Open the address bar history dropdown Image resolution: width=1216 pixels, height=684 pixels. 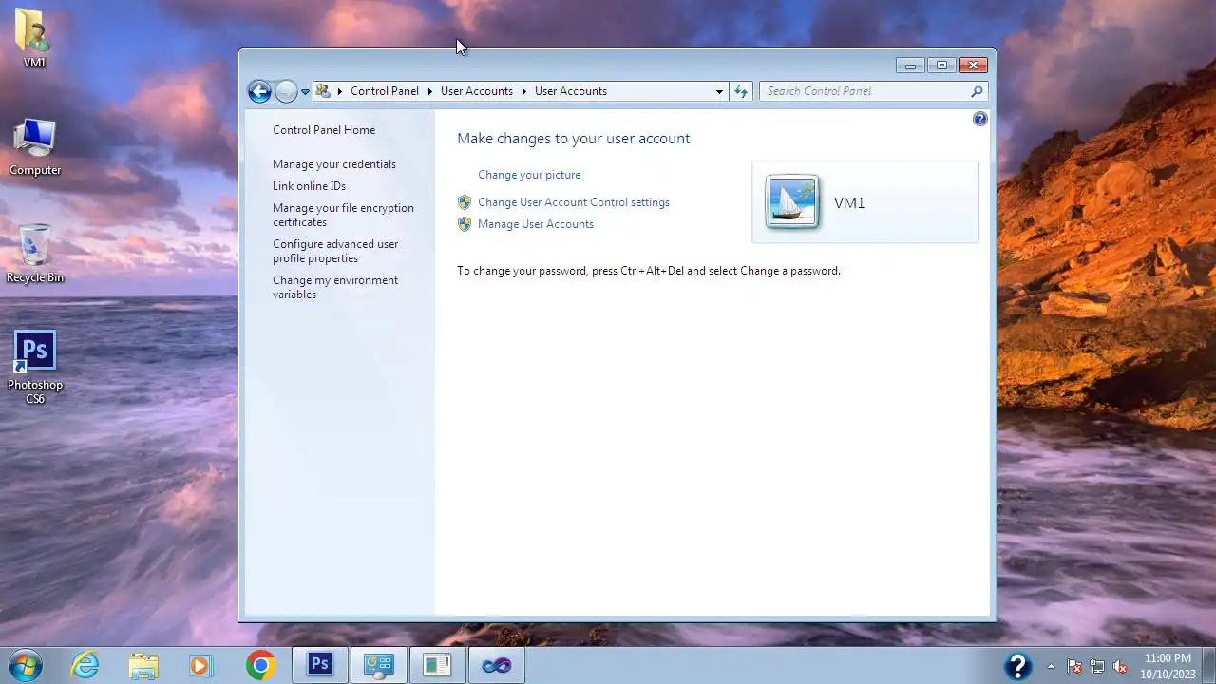(719, 91)
